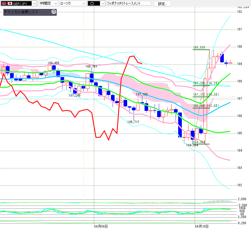The height and width of the screenshot is (229, 251).
Task: Click the 190 price axis label
Action: pos(240,47)
